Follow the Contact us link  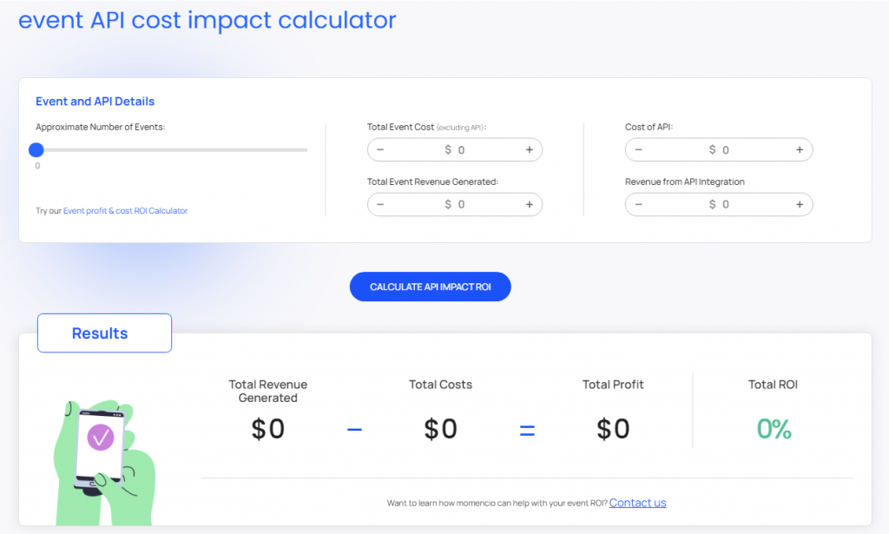tap(637, 503)
